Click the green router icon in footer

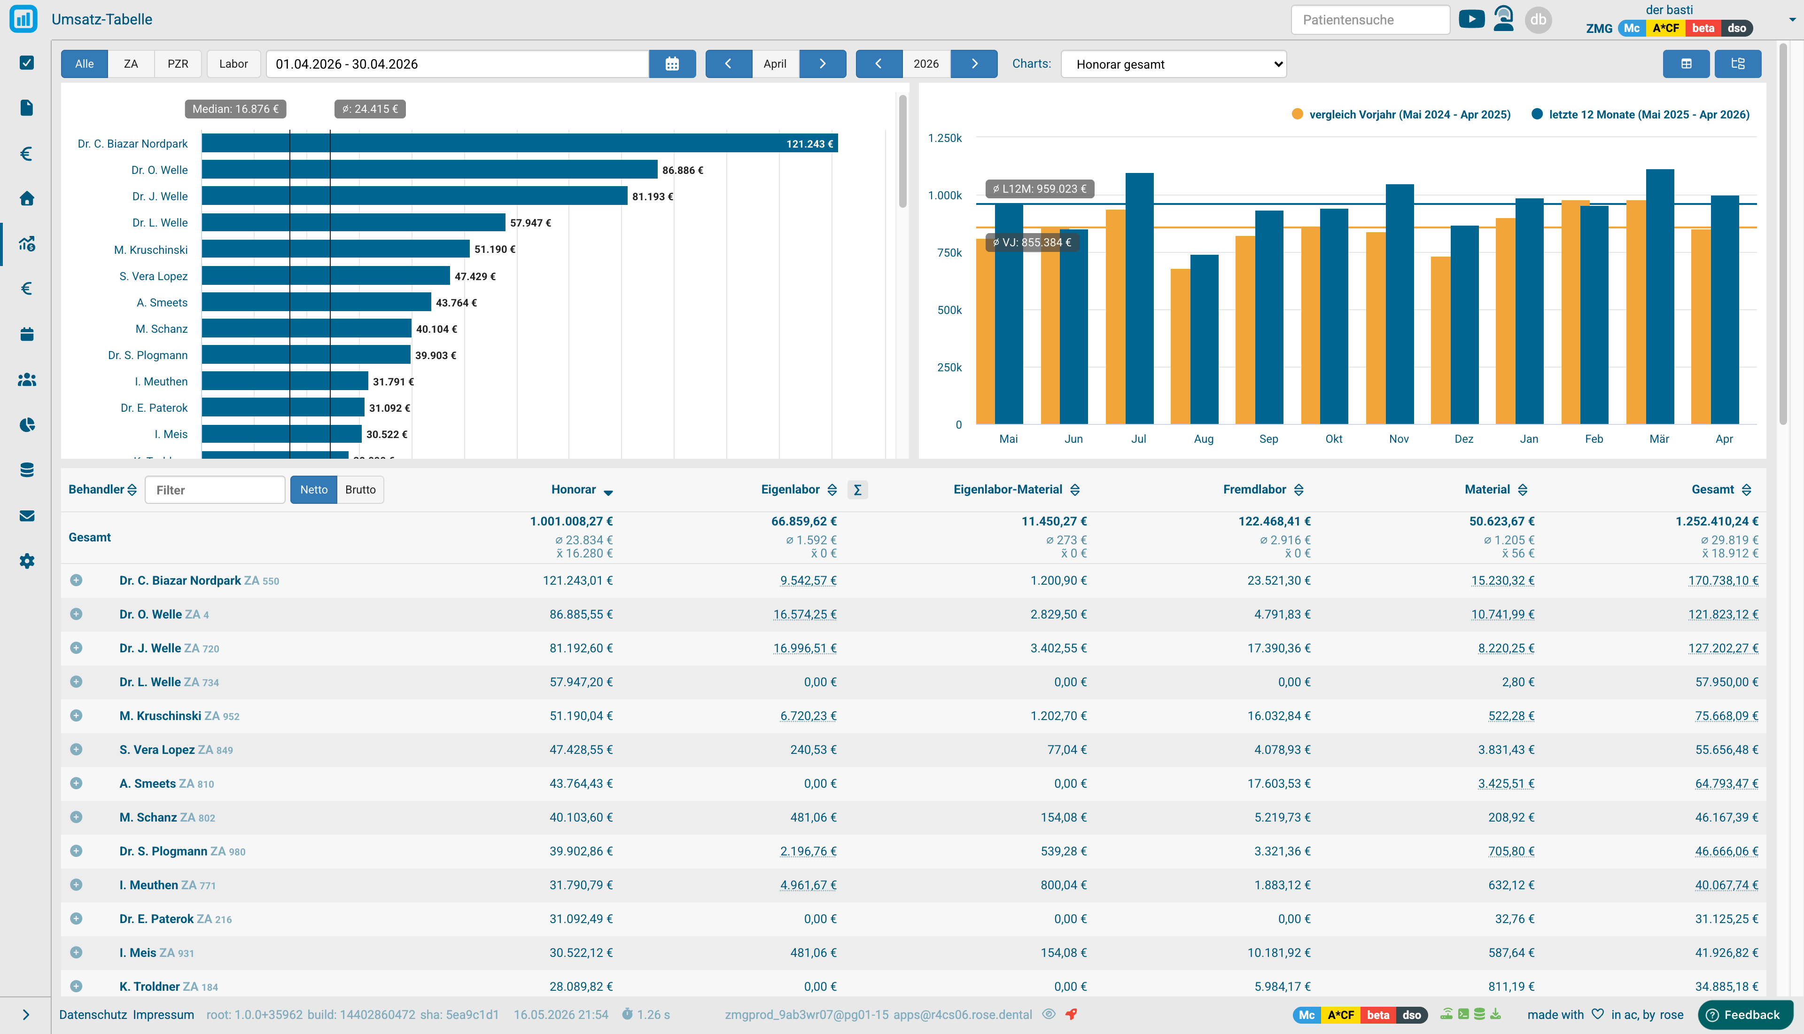[x=1446, y=1014]
